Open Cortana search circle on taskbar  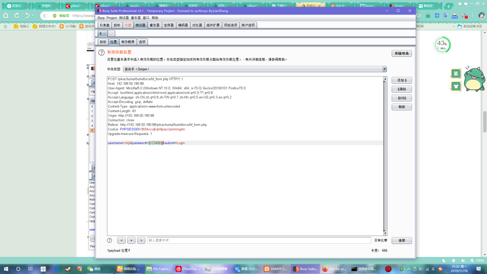(18, 269)
